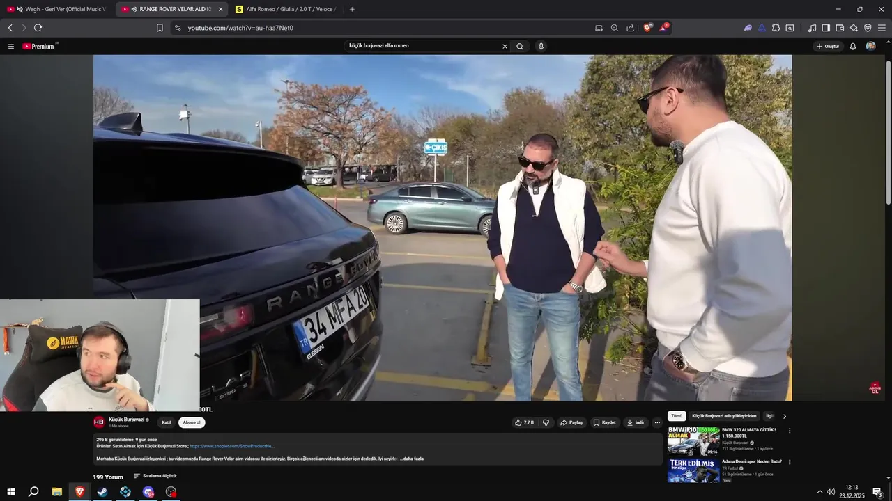This screenshot has width=892, height=501.
Task: Click the Abone ol subscribe button
Action: 192,422
